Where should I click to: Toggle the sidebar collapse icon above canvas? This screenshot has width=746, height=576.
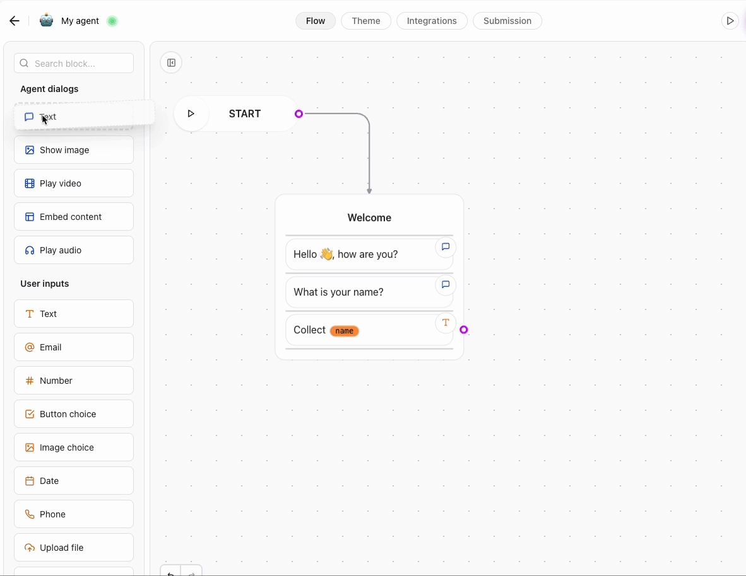click(x=171, y=62)
